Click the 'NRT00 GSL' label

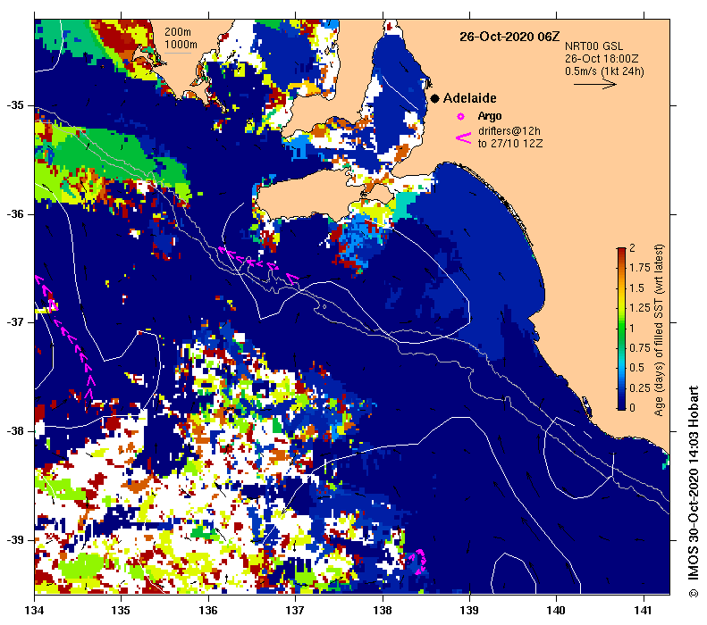pyautogui.click(x=593, y=46)
